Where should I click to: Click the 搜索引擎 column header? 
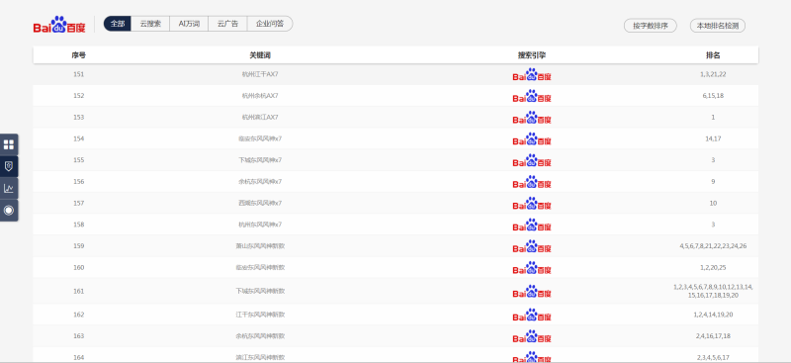[x=532, y=55]
